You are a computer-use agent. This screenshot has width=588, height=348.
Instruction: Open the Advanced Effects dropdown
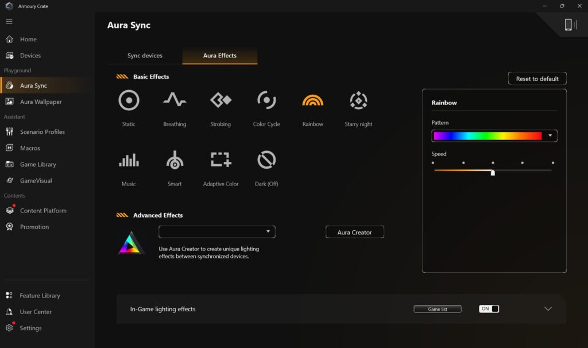pyautogui.click(x=216, y=232)
